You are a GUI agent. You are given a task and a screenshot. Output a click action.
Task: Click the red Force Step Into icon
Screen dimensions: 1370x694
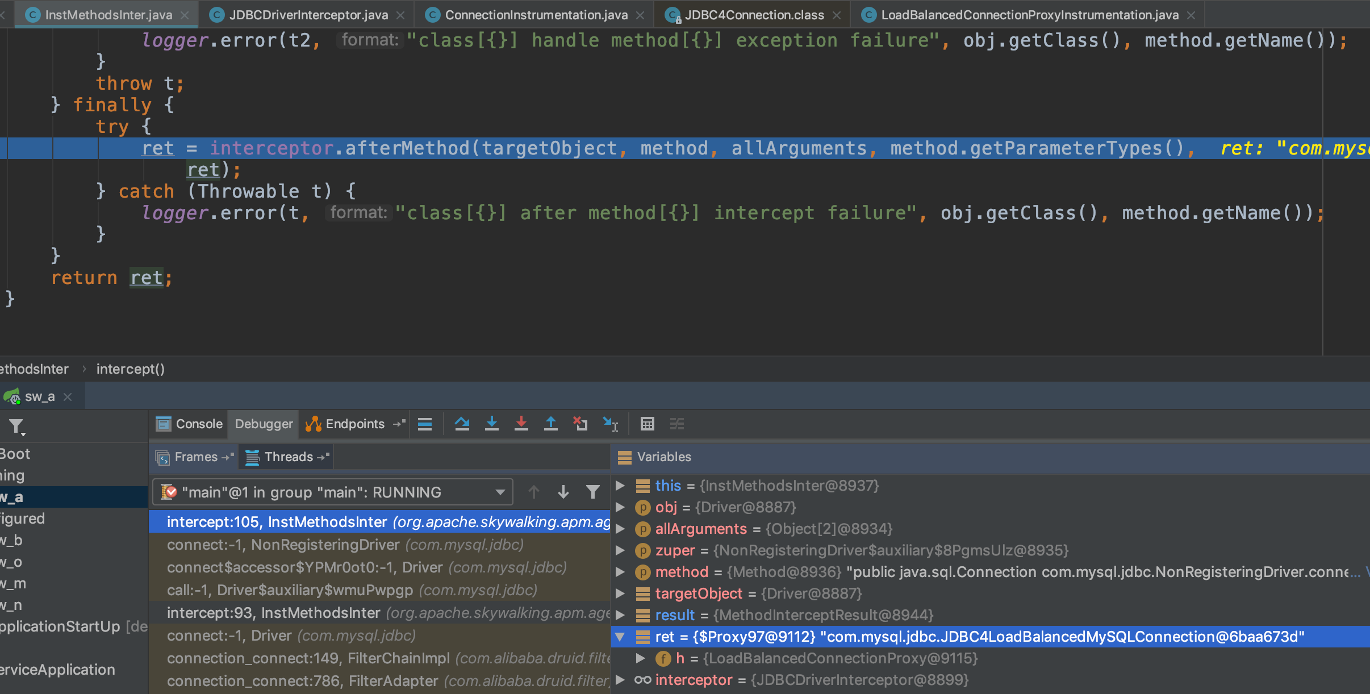point(521,424)
